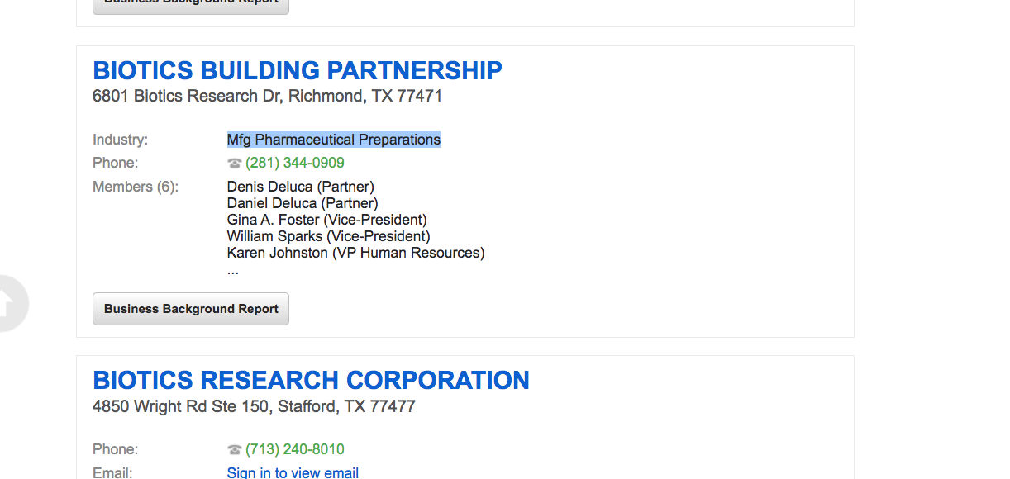Click Sign in to view email
This screenshot has height=479, width=1010.
click(293, 473)
